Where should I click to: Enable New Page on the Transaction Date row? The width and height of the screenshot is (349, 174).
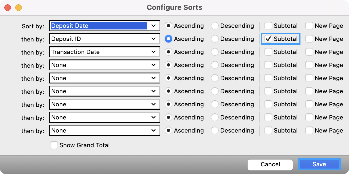[x=309, y=52]
